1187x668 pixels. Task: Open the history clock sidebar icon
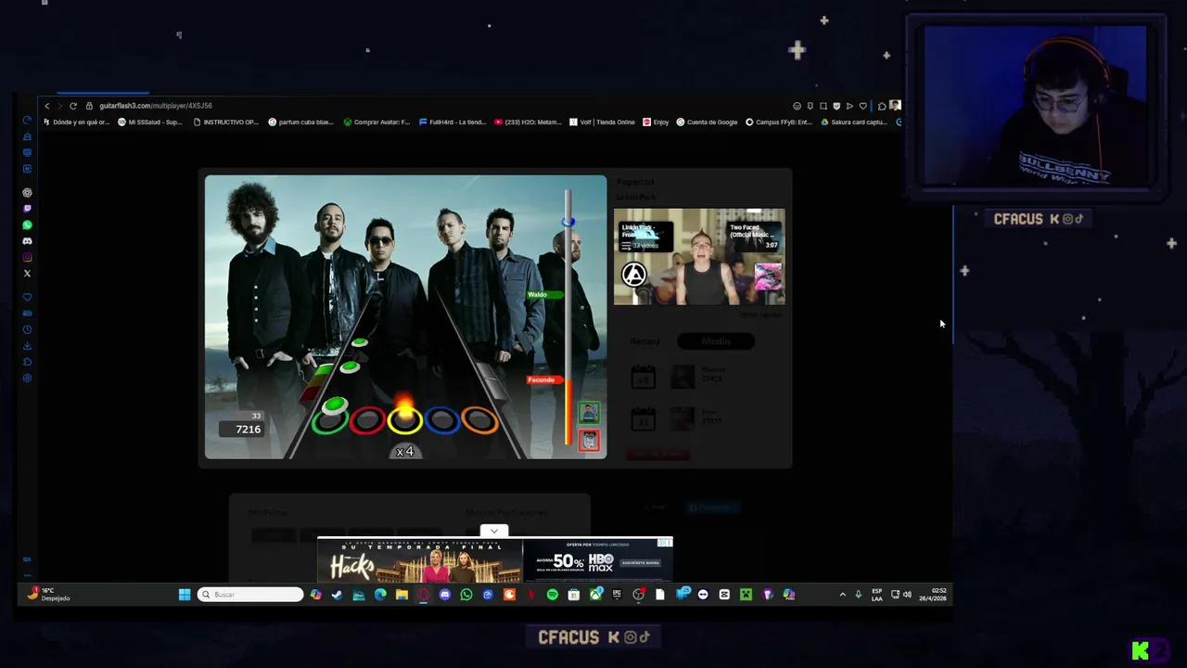(27, 329)
